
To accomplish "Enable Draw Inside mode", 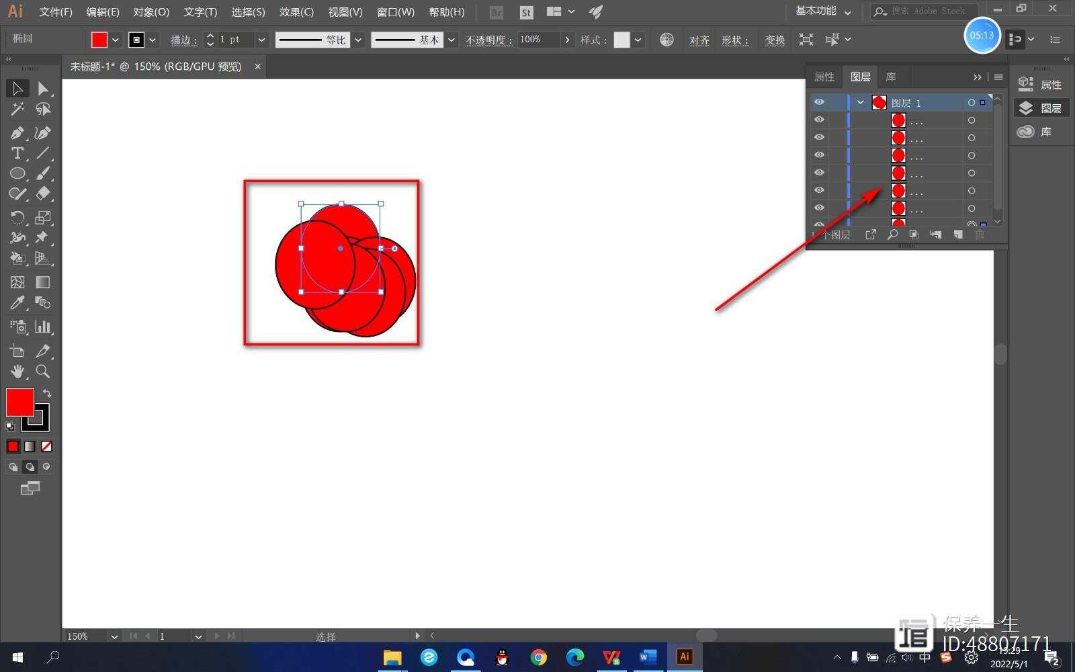I will 46,466.
